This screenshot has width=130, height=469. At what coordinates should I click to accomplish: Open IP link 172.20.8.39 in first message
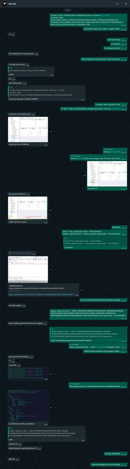pyautogui.click(x=105, y=15)
